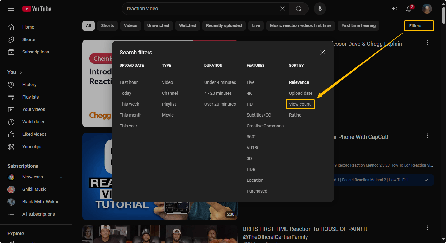Open the notifications bell
Screen dimensions: 446x243
[409, 9]
